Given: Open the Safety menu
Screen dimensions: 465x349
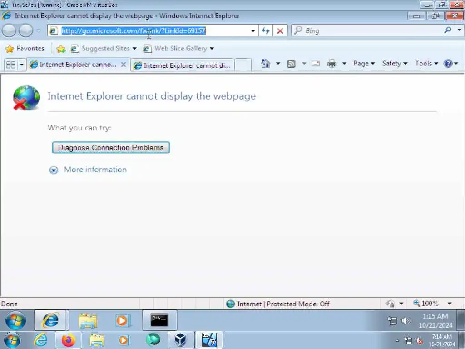Looking at the screenshot, I should click(395, 63).
